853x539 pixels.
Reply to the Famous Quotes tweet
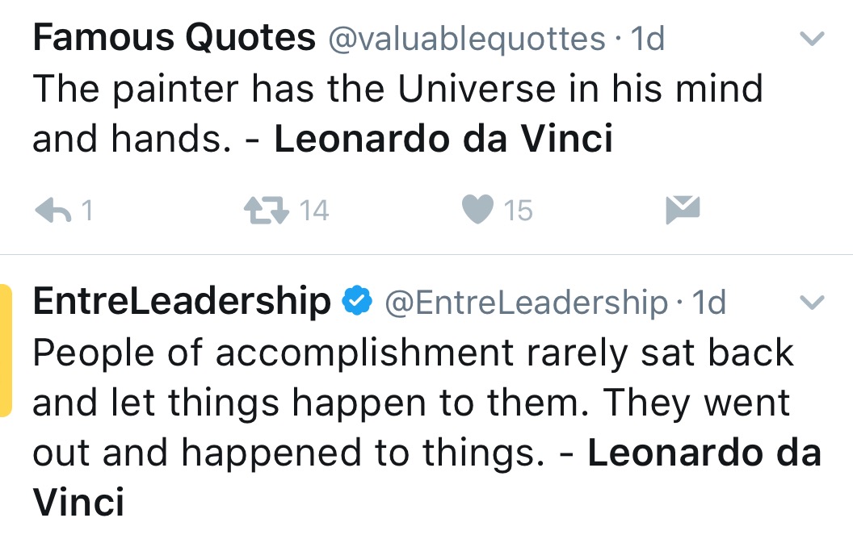pos(53,211)
